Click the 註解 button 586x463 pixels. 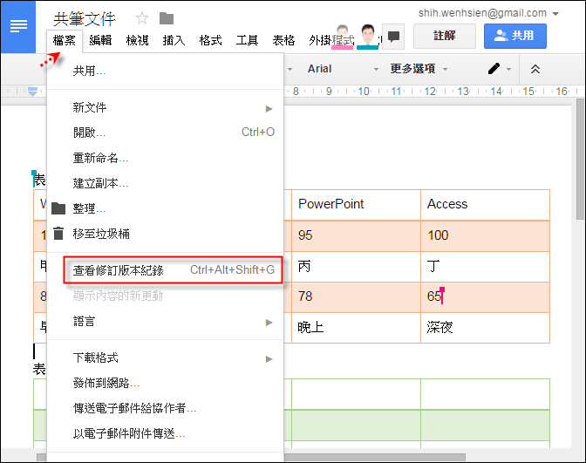[x=445, y=37]
